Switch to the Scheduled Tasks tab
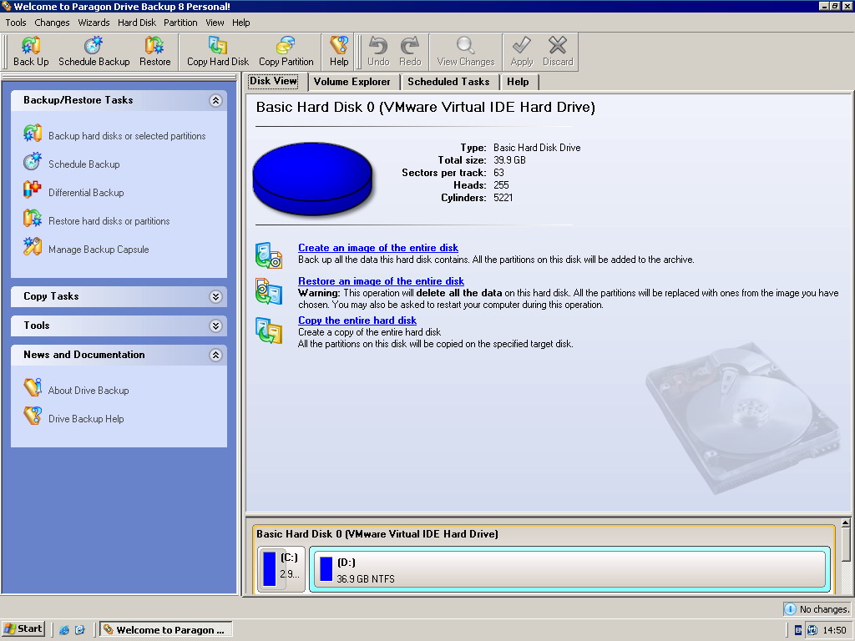The image size is (855, 641). (448, 82)
